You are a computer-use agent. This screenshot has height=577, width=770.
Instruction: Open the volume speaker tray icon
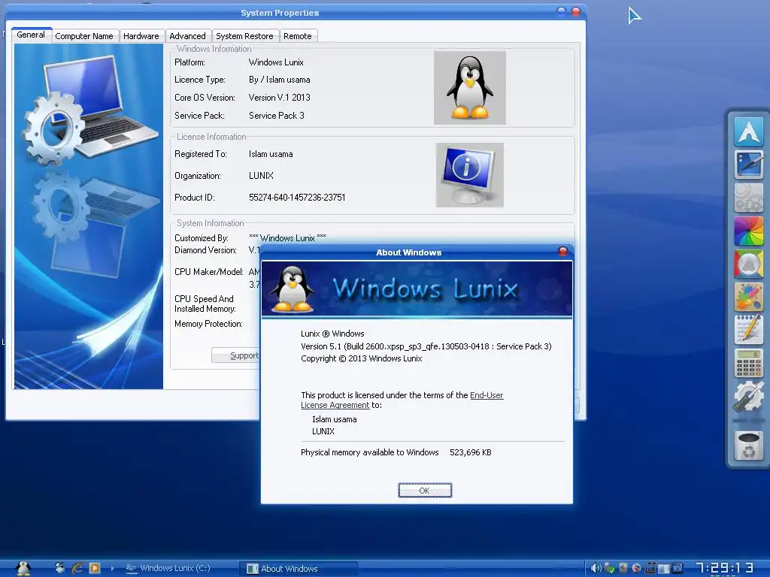click(596, 568)
